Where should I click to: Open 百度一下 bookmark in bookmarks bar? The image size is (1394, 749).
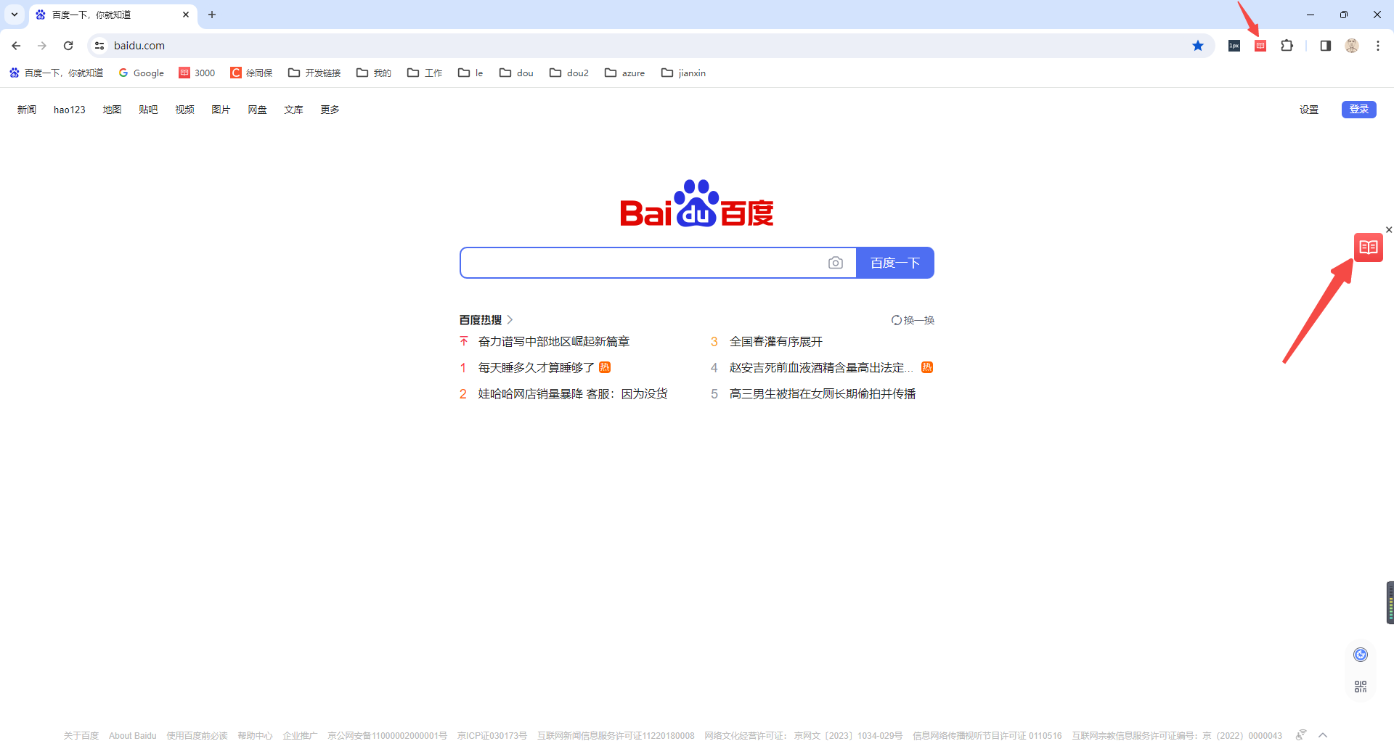click(x=56, y=73)
